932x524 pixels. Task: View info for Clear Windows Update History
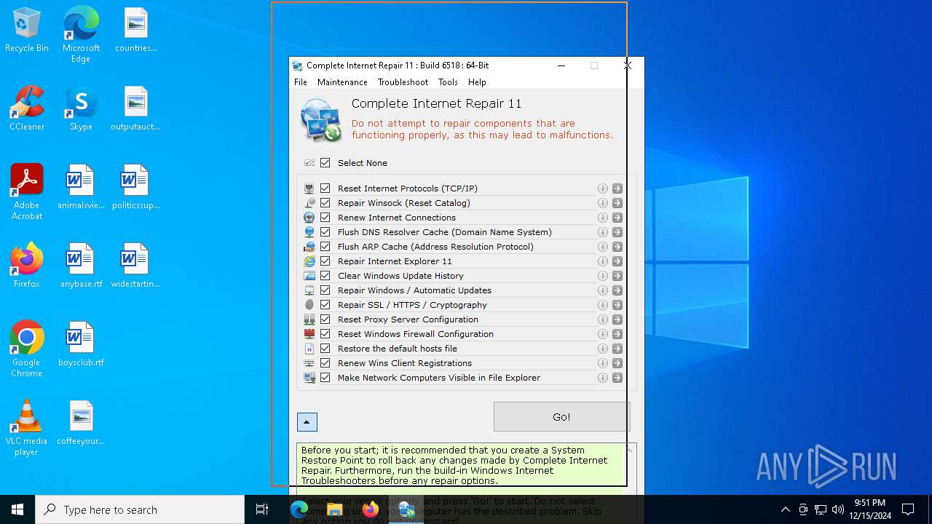tap(603, 276)
